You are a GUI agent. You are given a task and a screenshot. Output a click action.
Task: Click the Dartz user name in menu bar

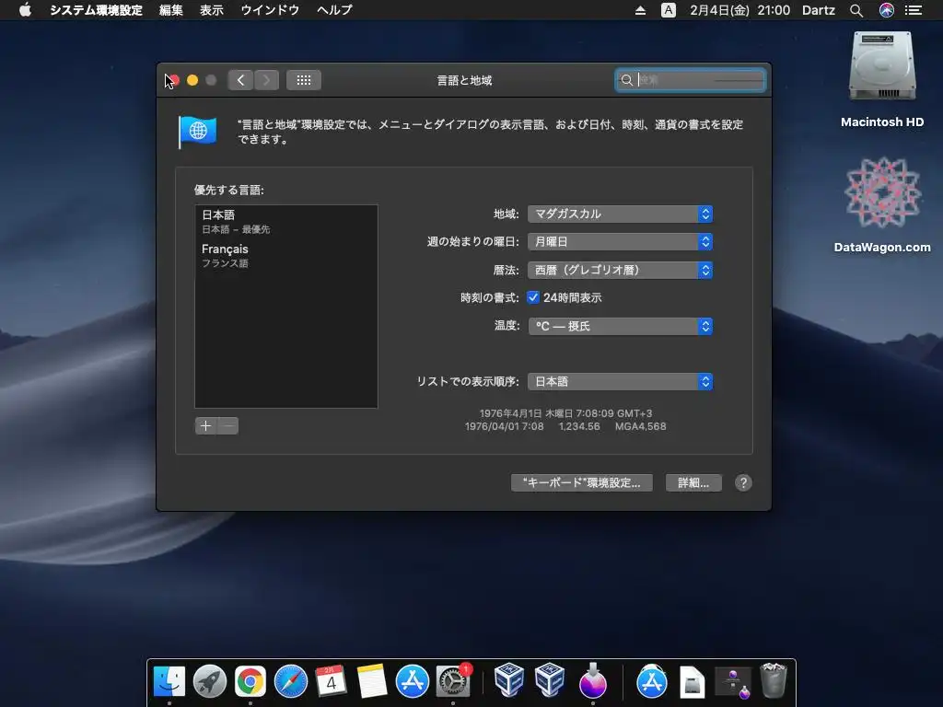click(x=819, y=10)
